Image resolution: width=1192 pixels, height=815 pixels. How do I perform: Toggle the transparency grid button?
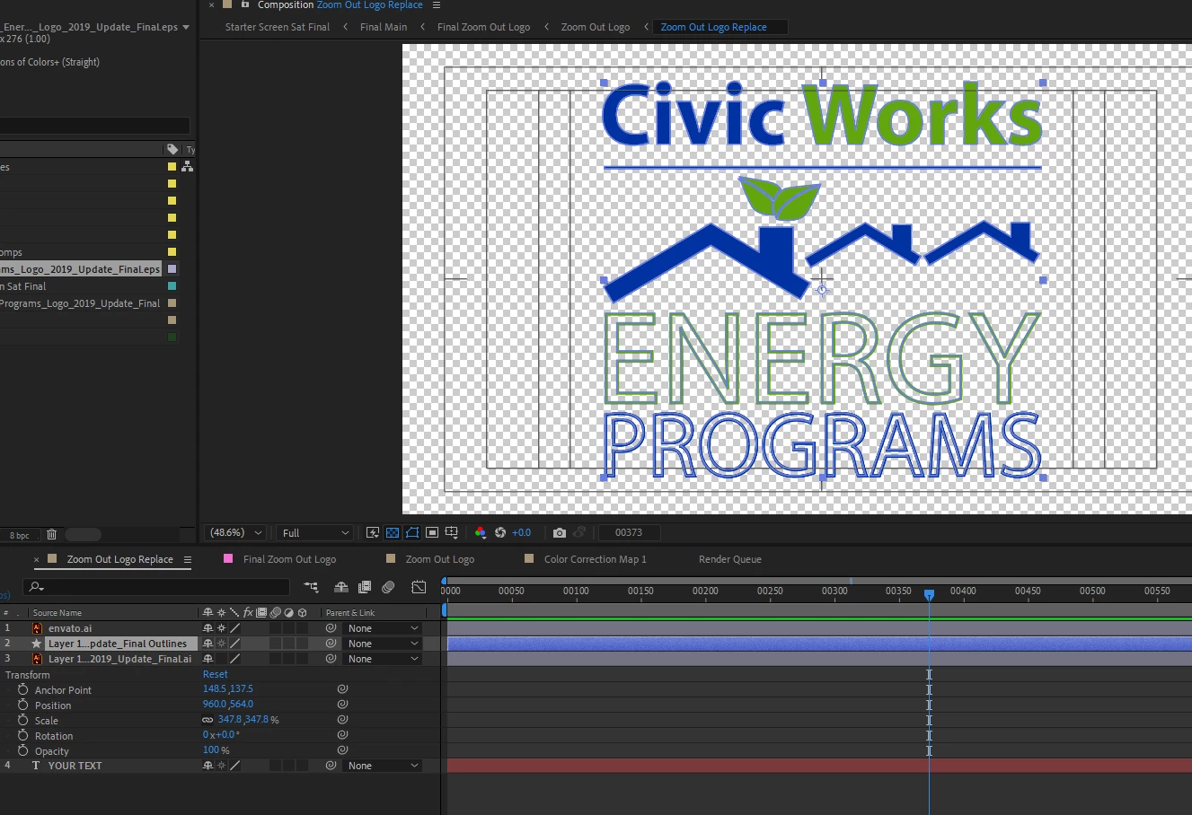[x=393, y=532]
